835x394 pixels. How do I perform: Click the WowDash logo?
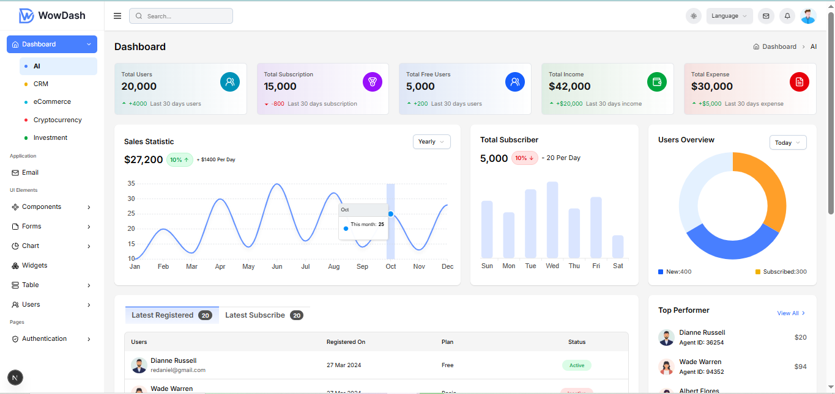(x=52, y=16)
